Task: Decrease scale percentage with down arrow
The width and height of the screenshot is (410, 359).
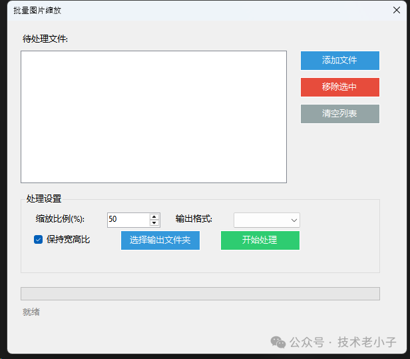Action: 154,223
